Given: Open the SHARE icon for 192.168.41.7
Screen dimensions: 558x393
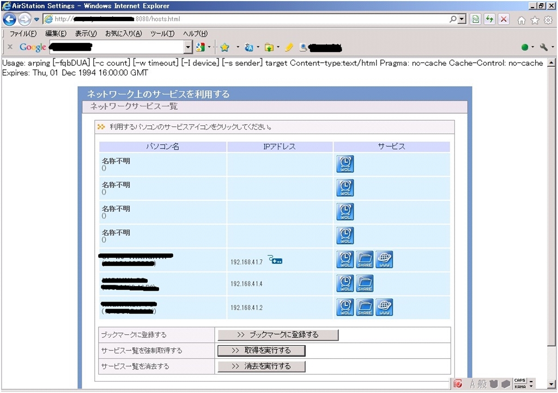Looking at the screenshot, I should click(365, 260).
